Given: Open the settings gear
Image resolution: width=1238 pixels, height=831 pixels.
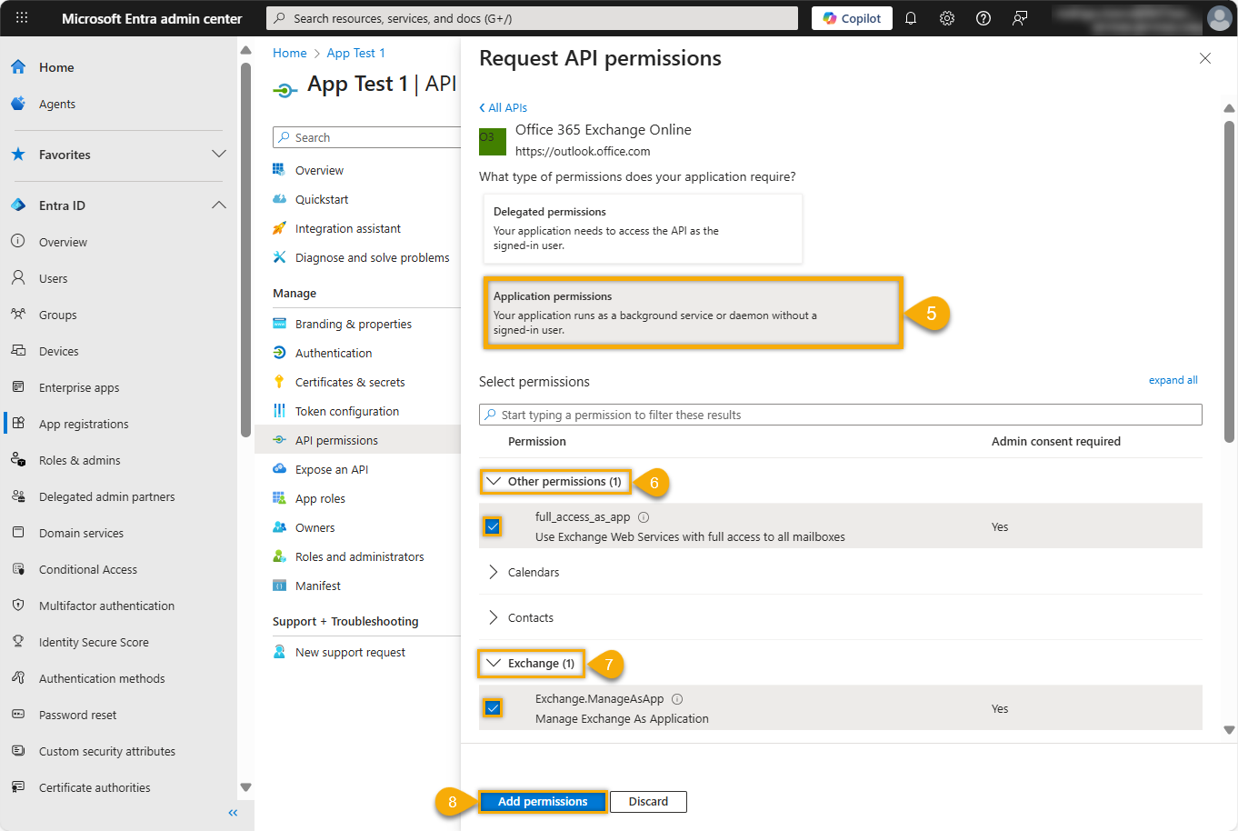Looking at the screenshot, I should point(946,17).
